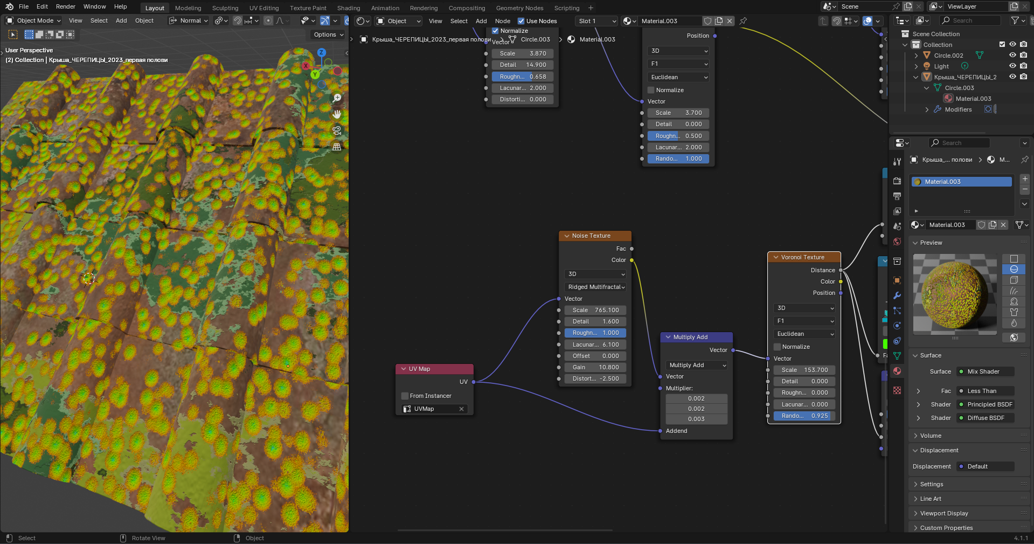Image resolution: width=1034 pixels, height=544 pixels.
Task: Click the Displacement Default button
Action: click(x=986, y=466)
